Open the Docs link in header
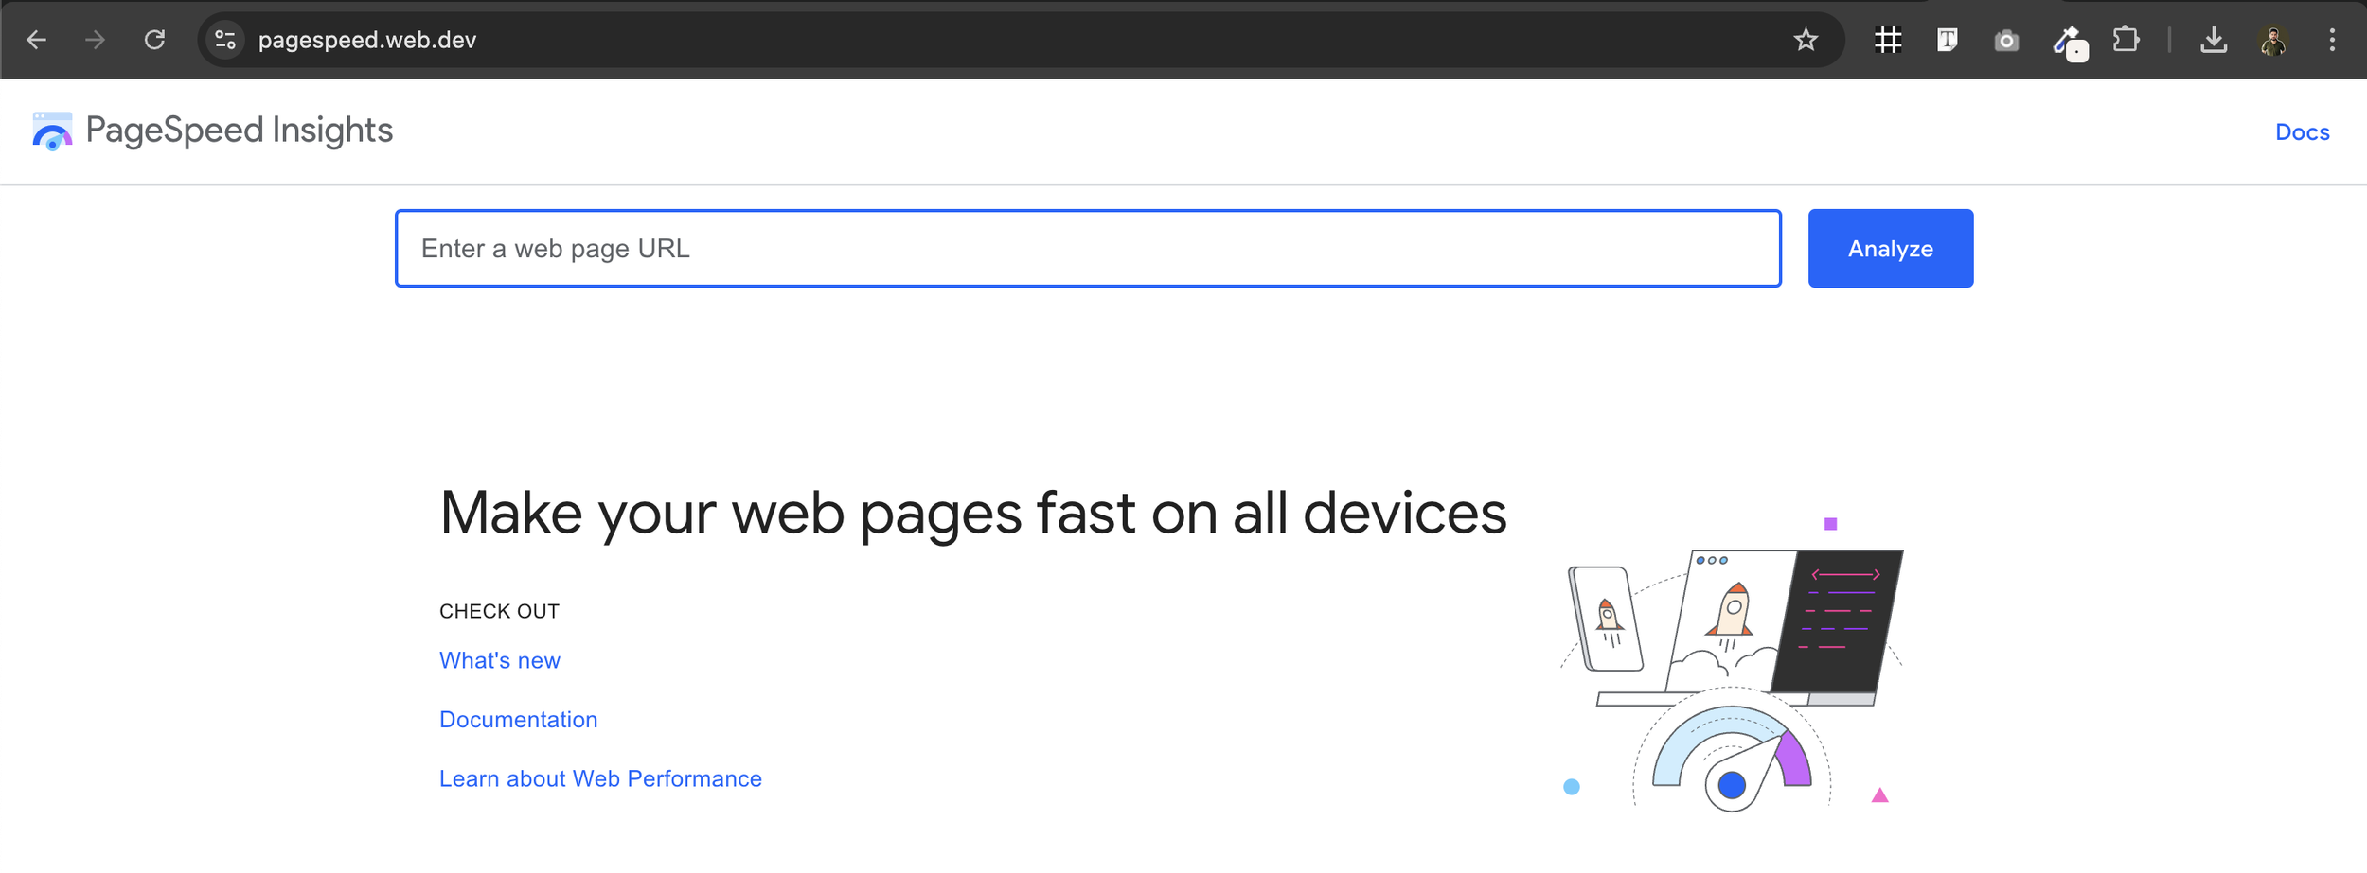Viewport: 2367px width, 873px height. point(2302,132)
